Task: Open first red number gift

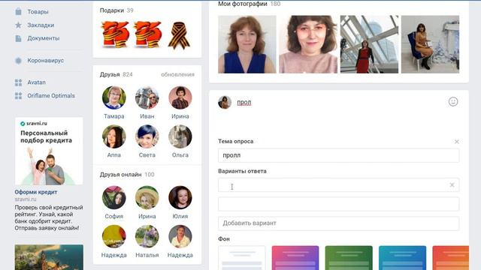Action: [x=114, y=34]
